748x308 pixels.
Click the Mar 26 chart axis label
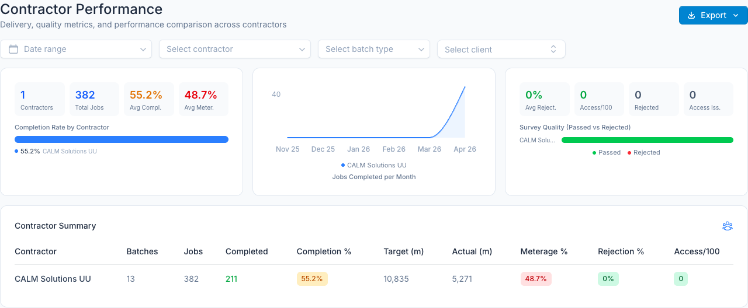tap(430, 149)
